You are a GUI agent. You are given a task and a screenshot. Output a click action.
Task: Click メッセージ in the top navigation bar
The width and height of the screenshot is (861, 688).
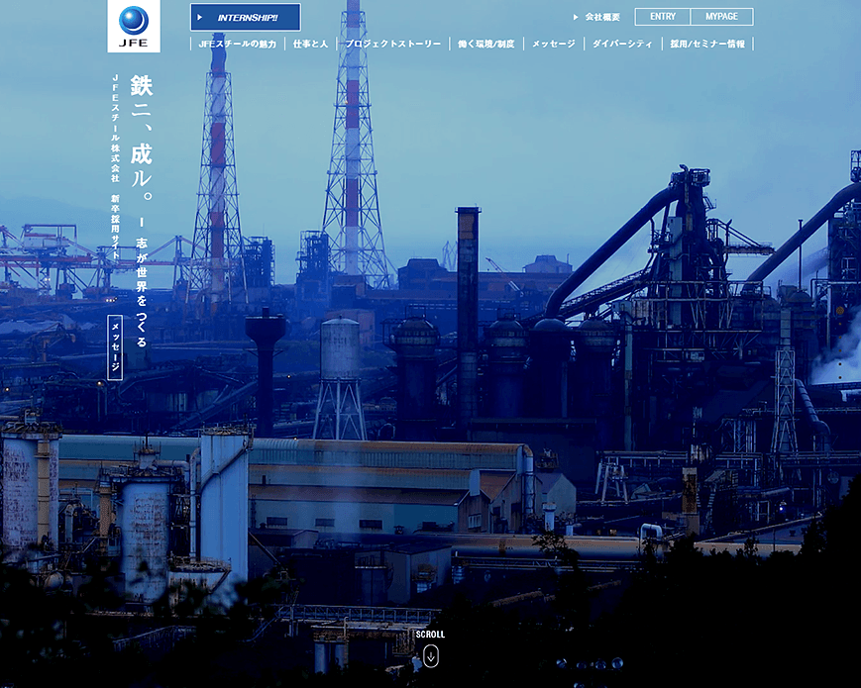pos(553,45)
